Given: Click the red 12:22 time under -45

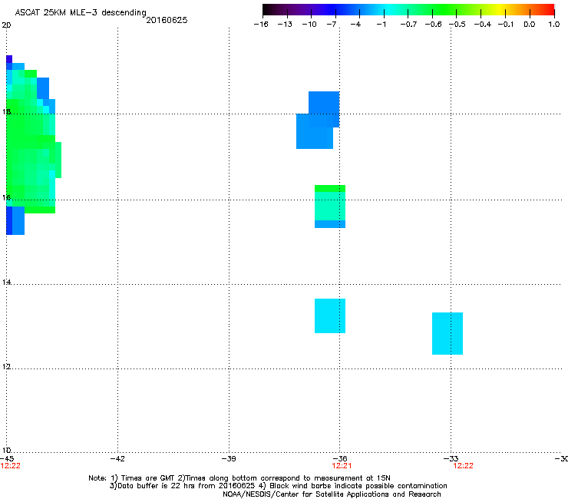Looking at the screenshot, I should tap(11, 466).
